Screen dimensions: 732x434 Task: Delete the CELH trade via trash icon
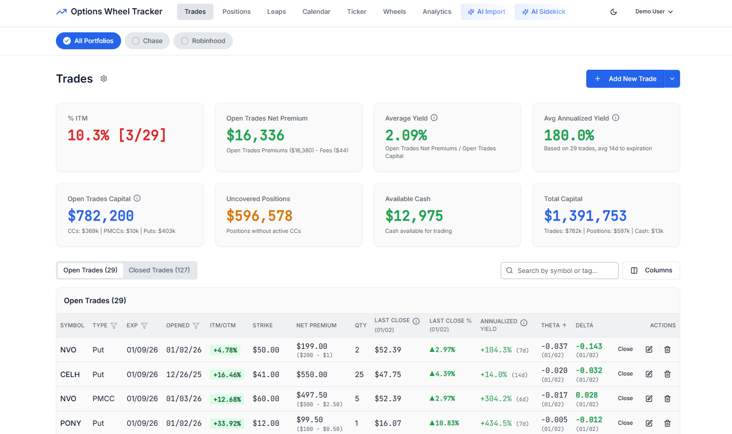[x=667, y=374]
